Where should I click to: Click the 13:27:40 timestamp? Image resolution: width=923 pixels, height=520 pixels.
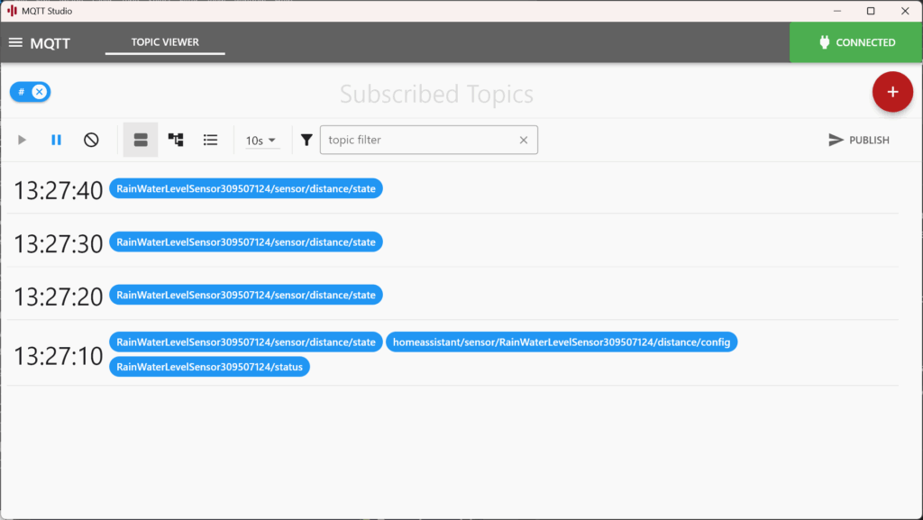(59, 190)
